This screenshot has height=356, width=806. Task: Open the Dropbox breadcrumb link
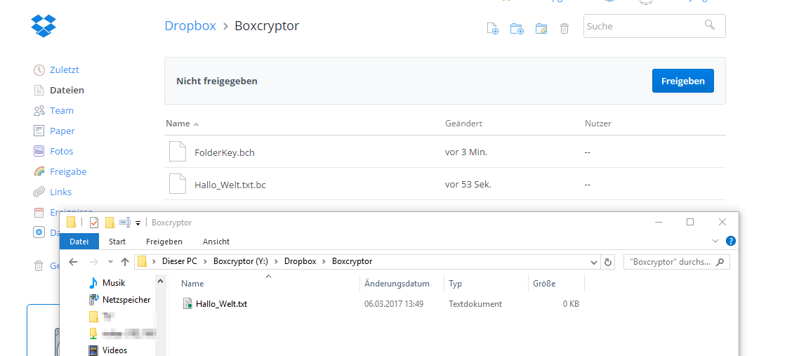(x=190, y=26)
